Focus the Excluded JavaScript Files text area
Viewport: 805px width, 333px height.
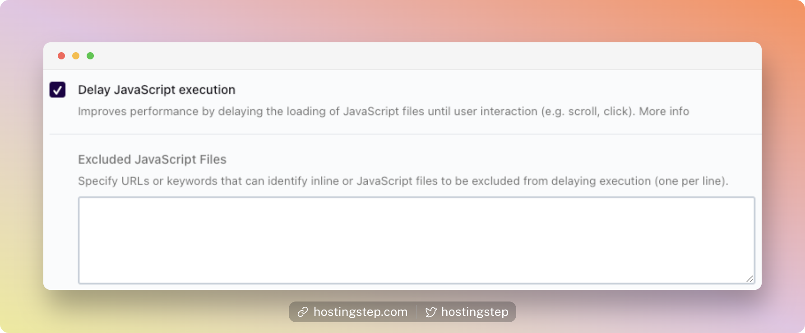(416, 240)
